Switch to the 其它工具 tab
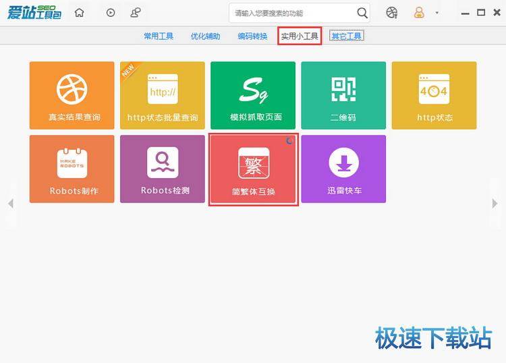The image size is (506, 363). click(347, 36)
